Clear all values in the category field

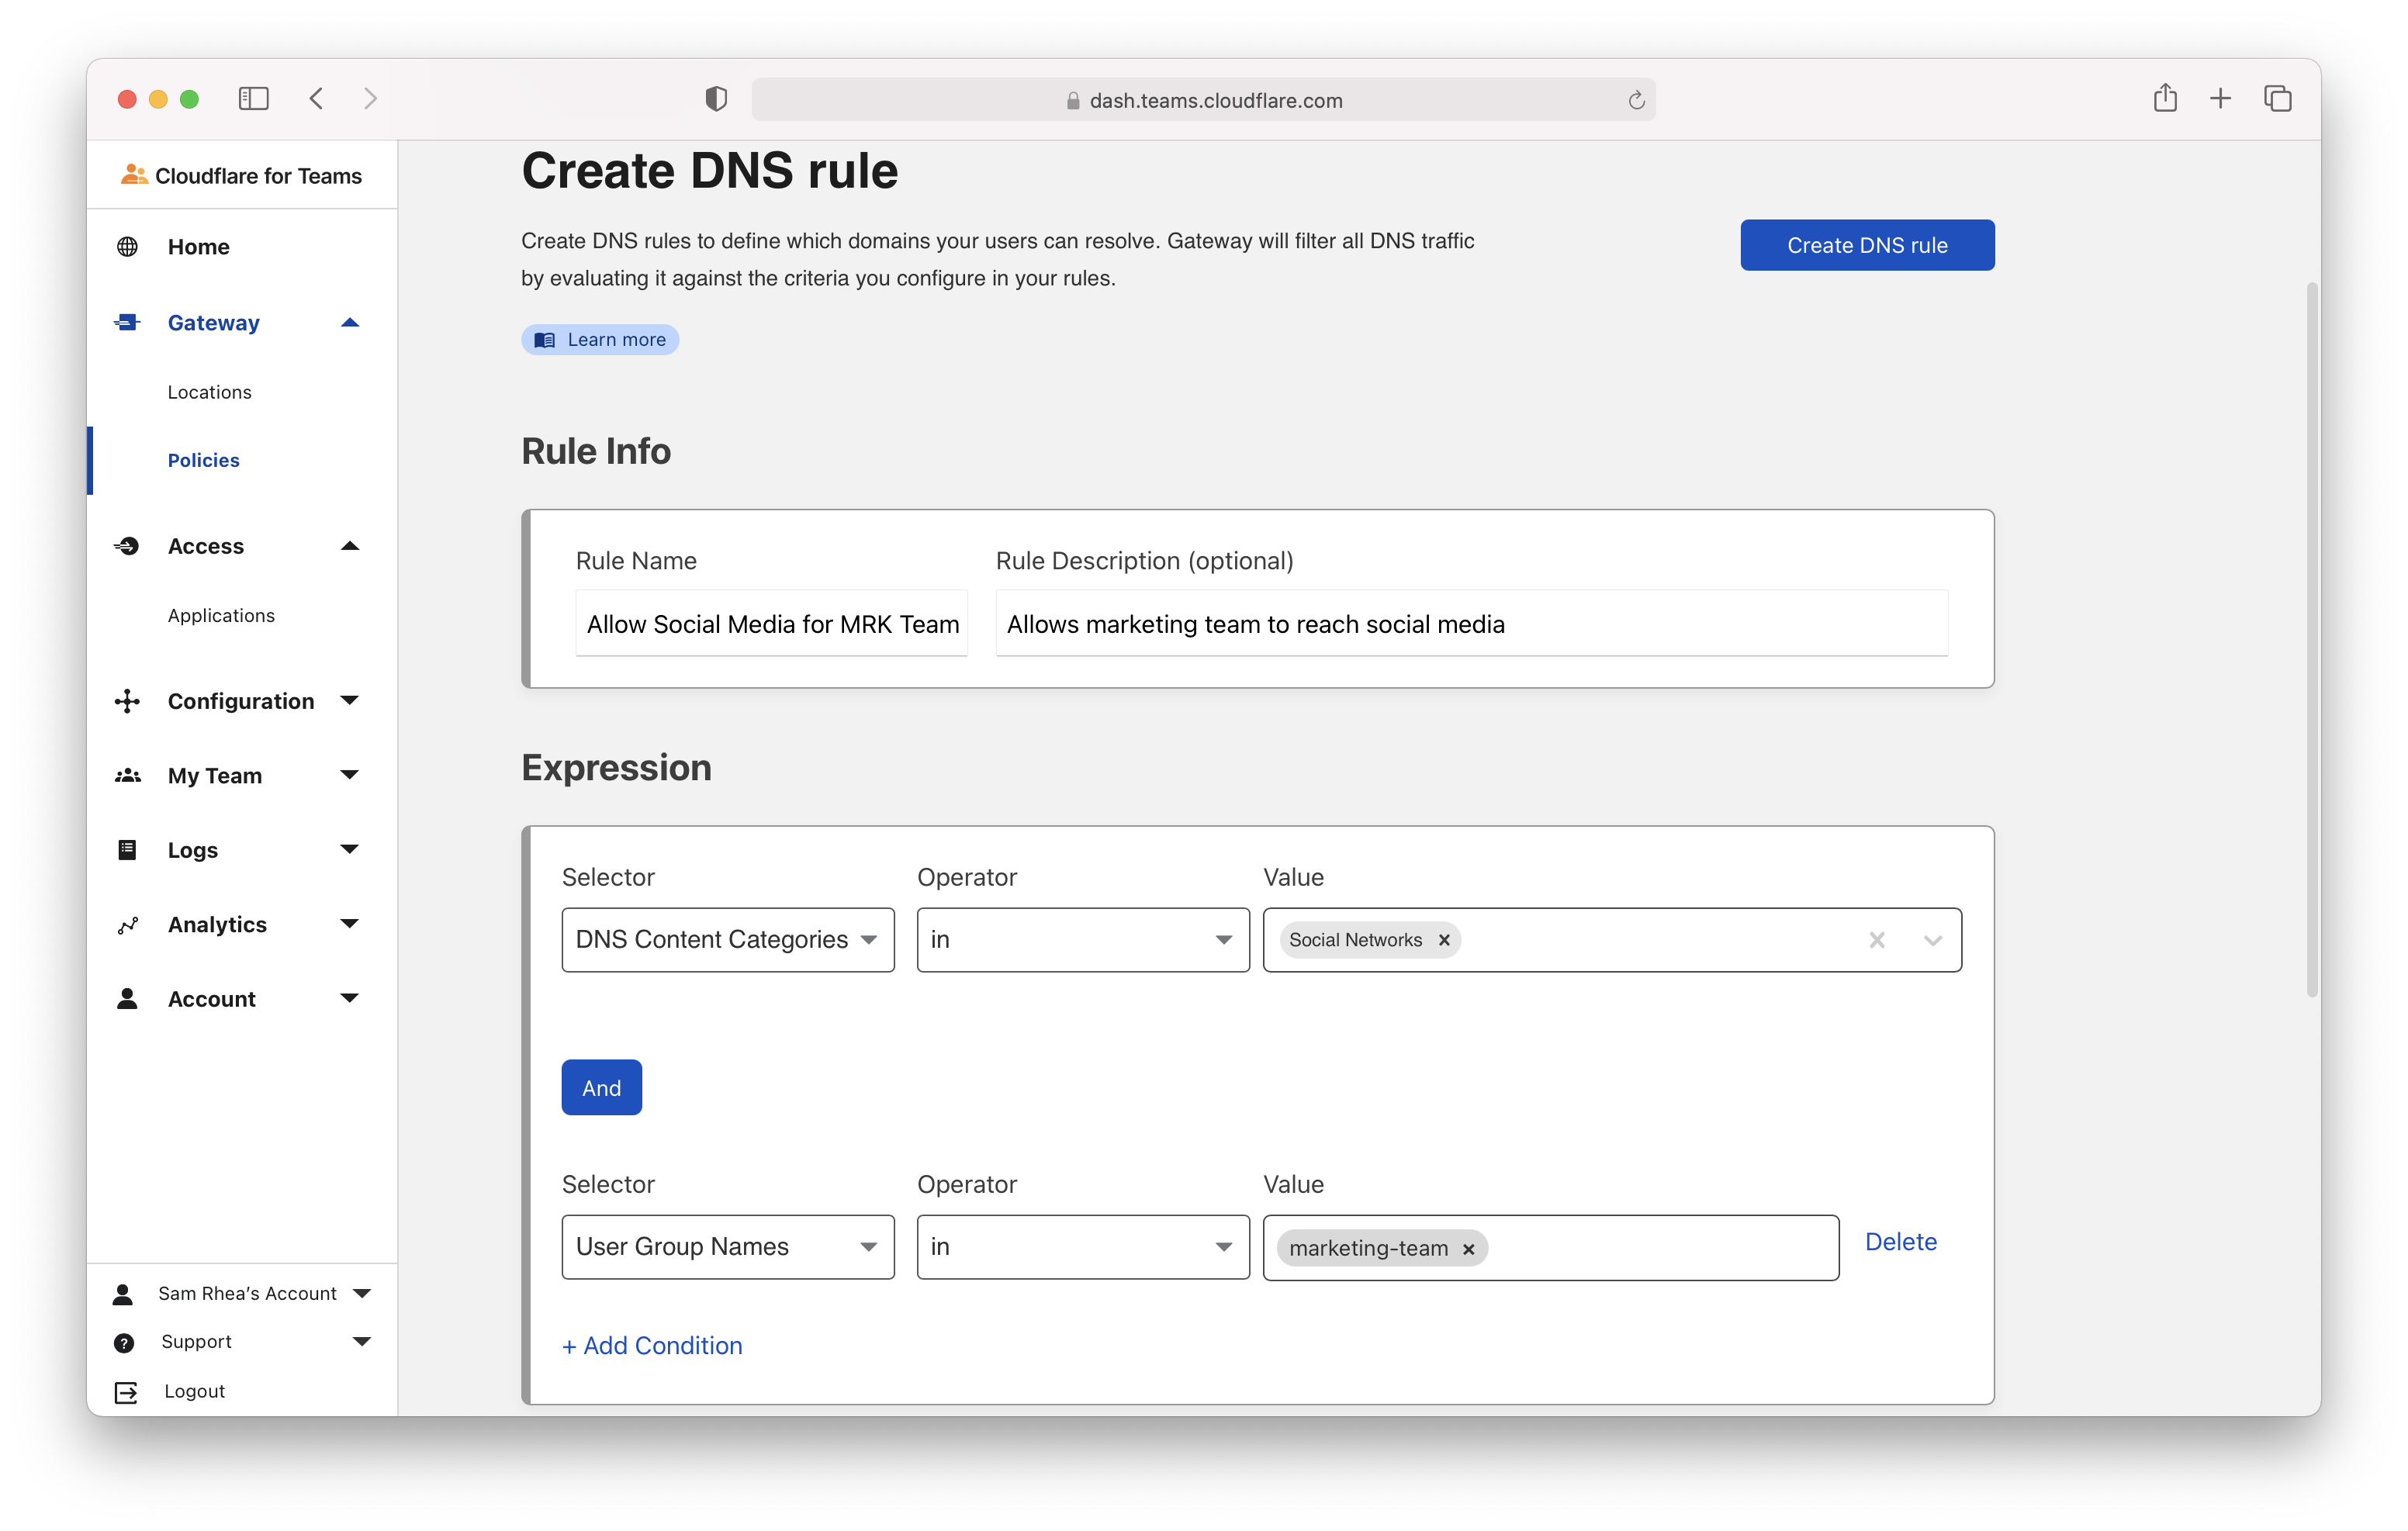coord(1877,940)
